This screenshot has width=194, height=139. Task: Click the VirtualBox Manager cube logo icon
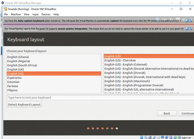(3, 3)
